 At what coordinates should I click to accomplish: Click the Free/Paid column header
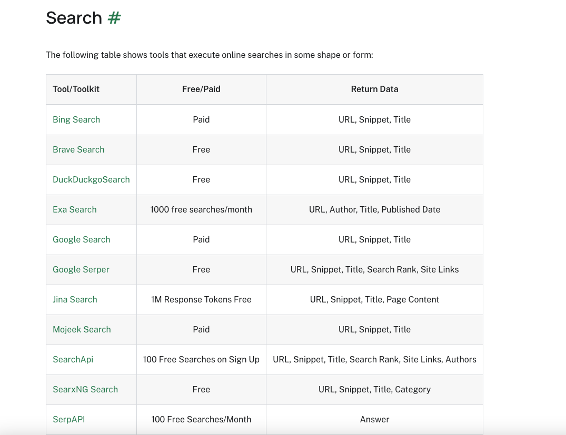(201, 89)
